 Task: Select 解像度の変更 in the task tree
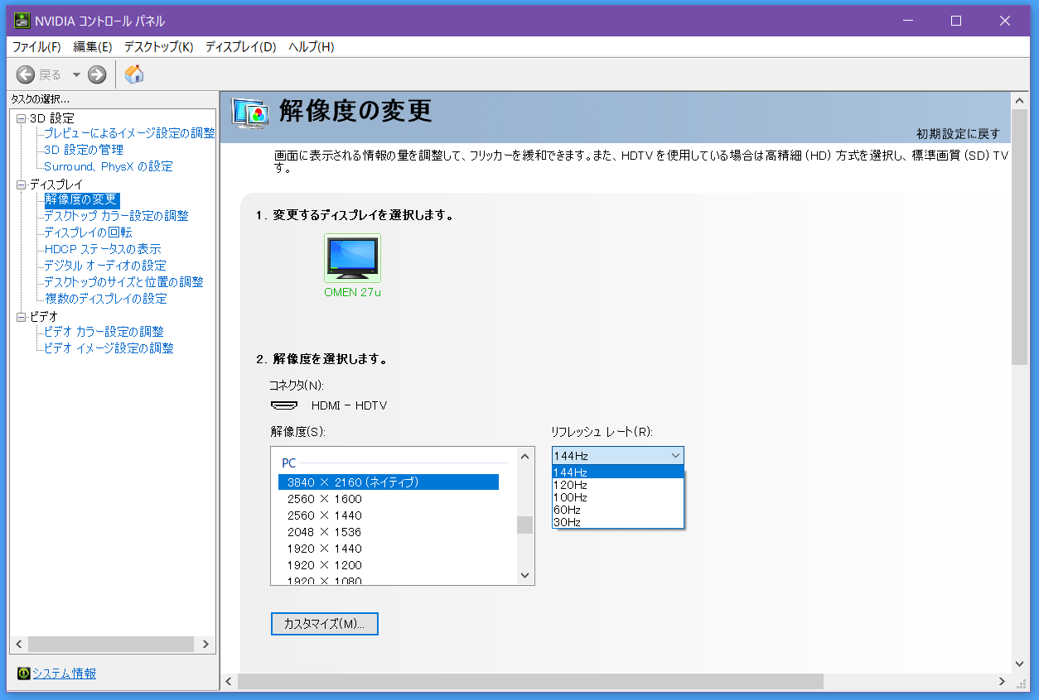(82, 199)
